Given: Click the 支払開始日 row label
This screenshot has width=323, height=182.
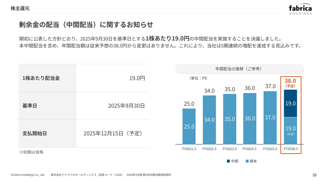Looking at the screenshot, I should pos(35,133).
